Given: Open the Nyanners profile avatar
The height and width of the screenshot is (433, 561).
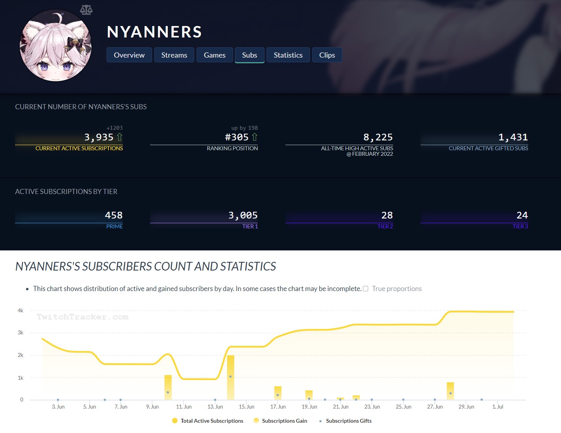Looking at the screenshot, I should [56, 45].
